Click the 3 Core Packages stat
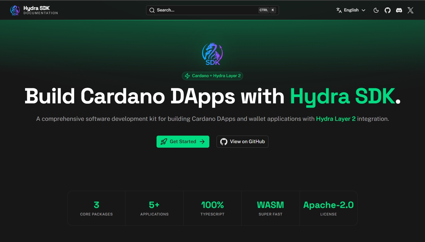 tap(97, 208)
